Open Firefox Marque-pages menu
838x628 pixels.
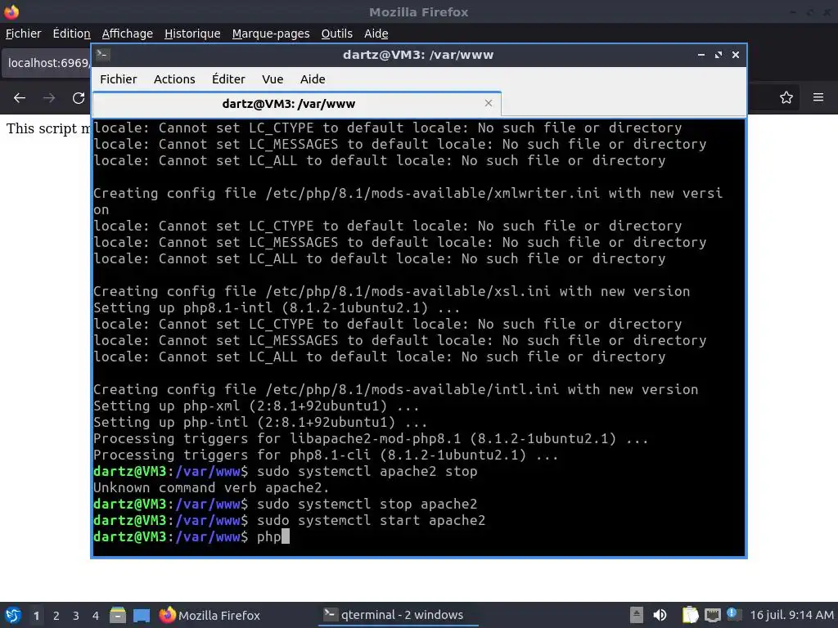pyautogui.click(x=270, y=34)
